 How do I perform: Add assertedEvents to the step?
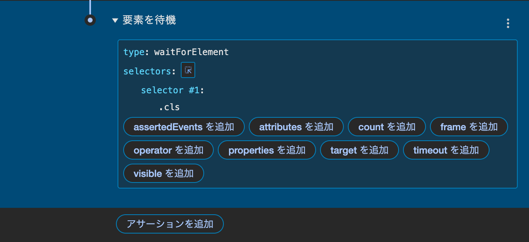[x=184, y=127]
